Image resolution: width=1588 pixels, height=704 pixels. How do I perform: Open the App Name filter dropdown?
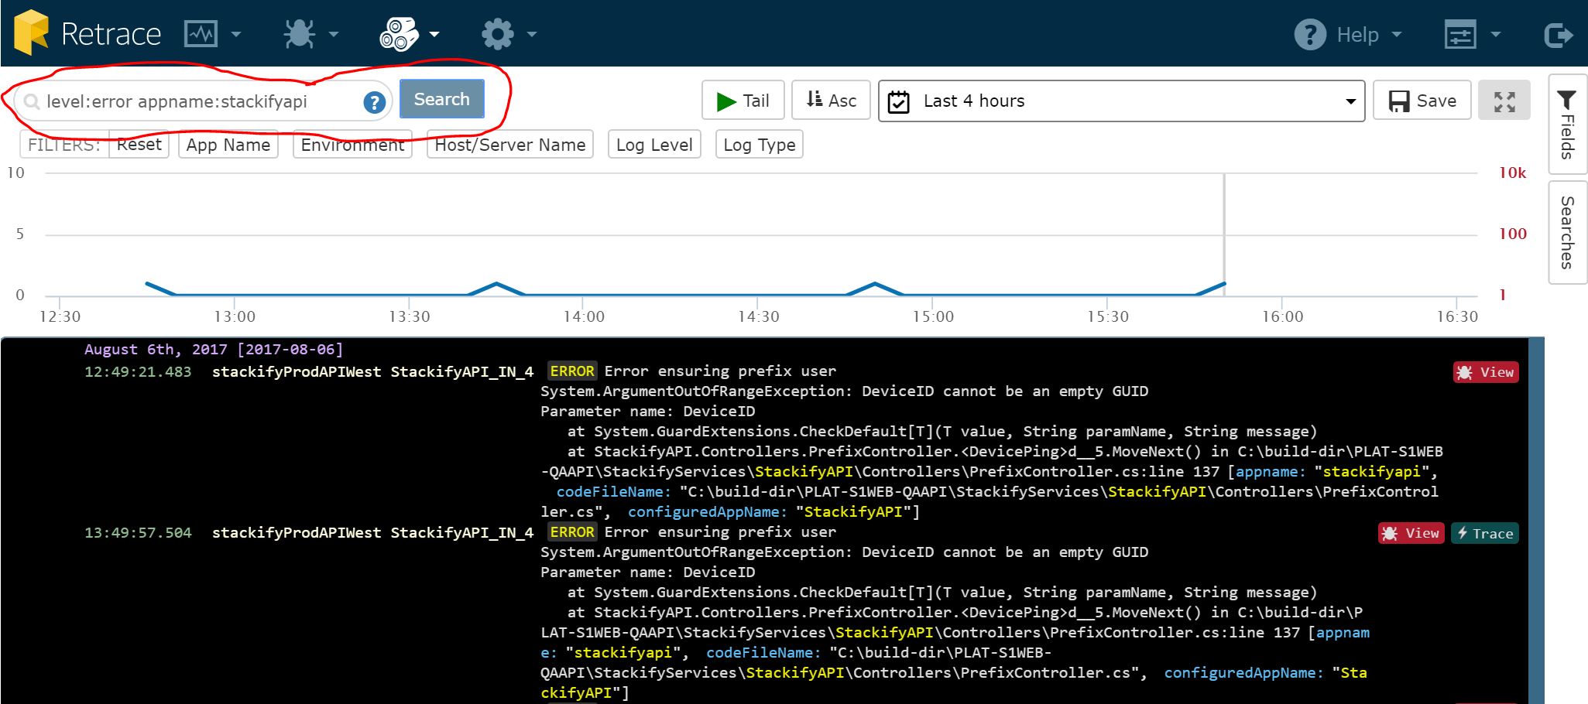pos(228,144)
